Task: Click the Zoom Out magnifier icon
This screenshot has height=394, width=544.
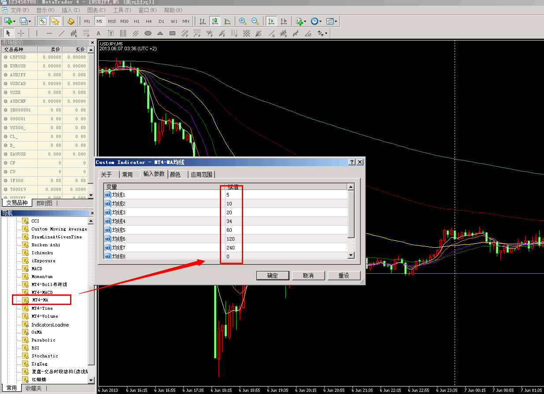Action: tap(255, 21)
